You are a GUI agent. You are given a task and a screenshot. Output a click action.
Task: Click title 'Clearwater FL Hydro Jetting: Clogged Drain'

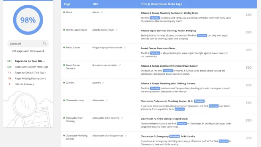pos(164,119)
